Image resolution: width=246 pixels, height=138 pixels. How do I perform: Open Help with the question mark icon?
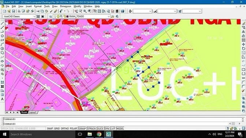tap(123, 11)
